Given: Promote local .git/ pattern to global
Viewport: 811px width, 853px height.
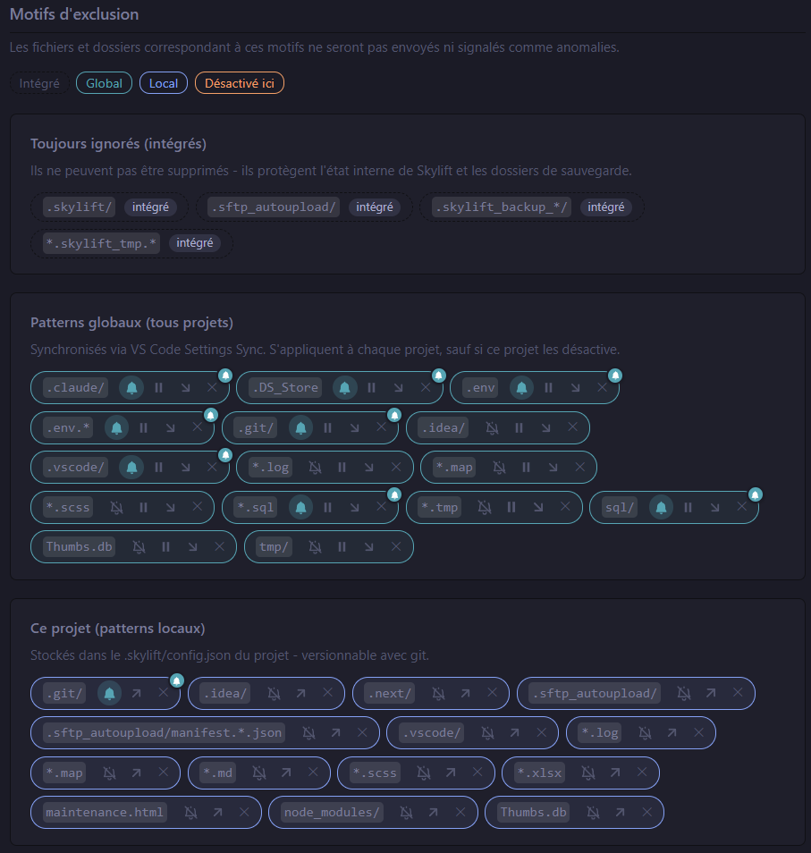Looking at the screenshot, I should [137, 694].
